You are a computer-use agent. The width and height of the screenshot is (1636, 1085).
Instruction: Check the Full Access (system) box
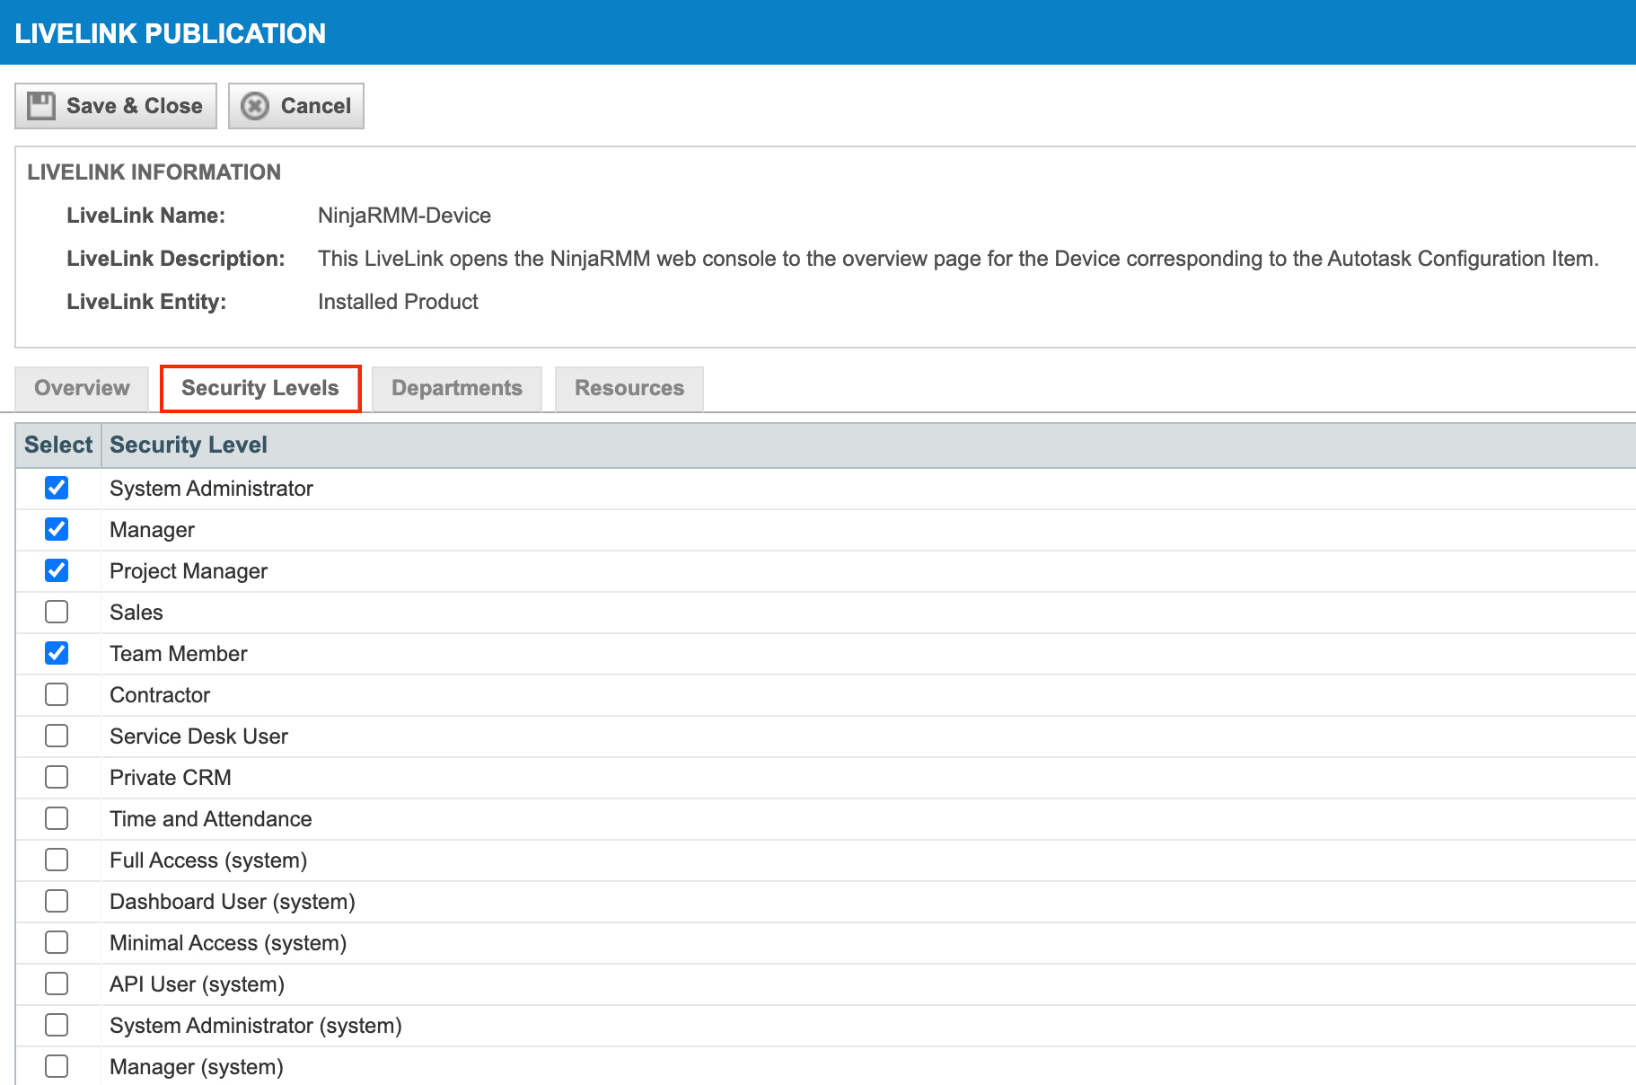(57, 860)
